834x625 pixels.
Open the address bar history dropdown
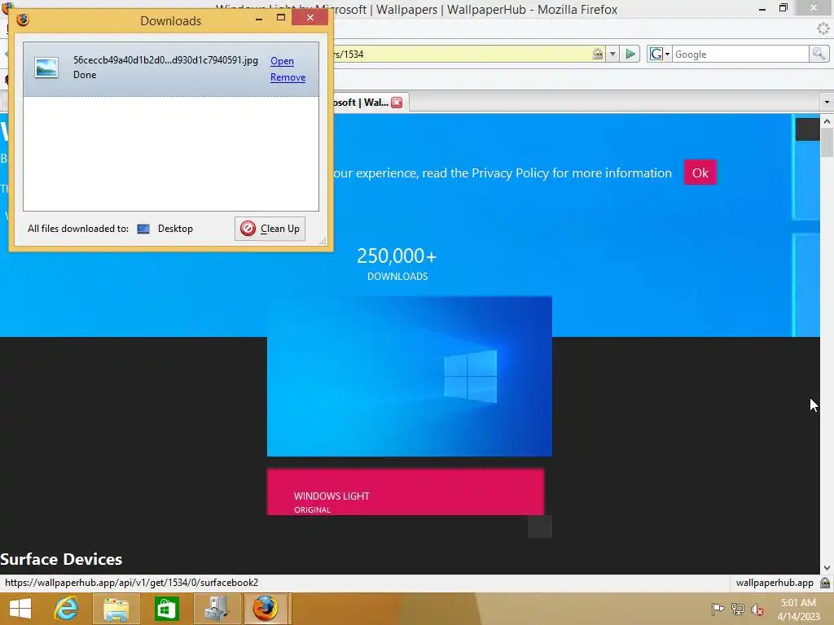[612, 54]
